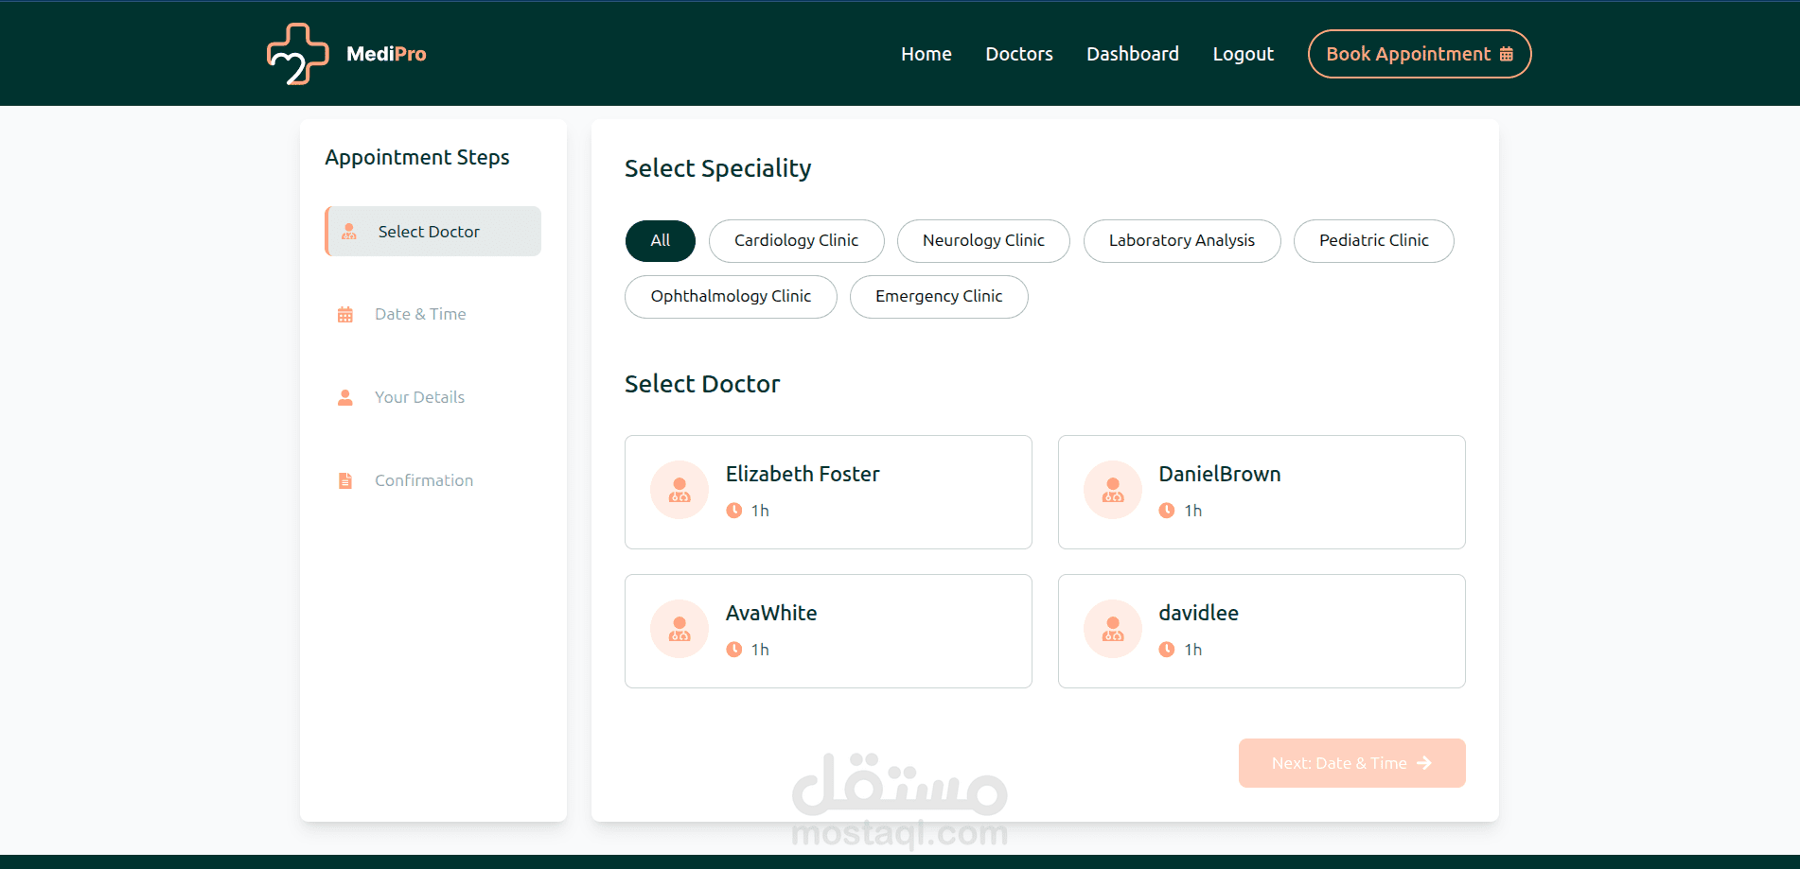Filter by Cardiology Clinic speciality
1800x869 pixels.
pos(797,240)
